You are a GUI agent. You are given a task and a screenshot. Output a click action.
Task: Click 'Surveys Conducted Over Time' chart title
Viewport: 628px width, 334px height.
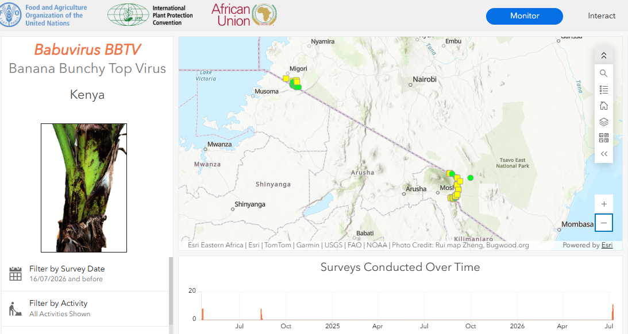(x=400, y=267)
